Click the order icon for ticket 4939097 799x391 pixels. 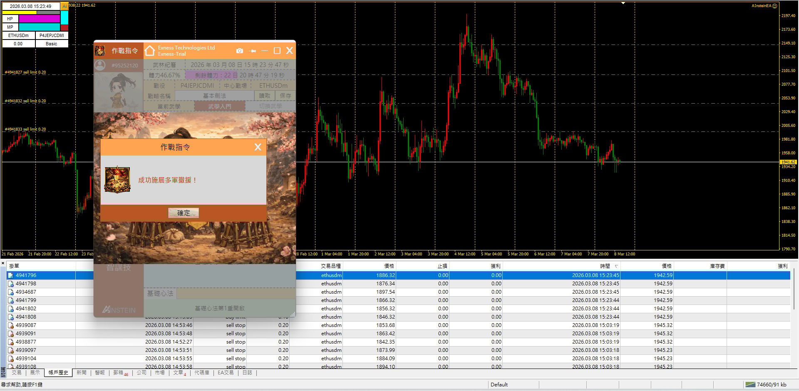click(x=11, y=350)
